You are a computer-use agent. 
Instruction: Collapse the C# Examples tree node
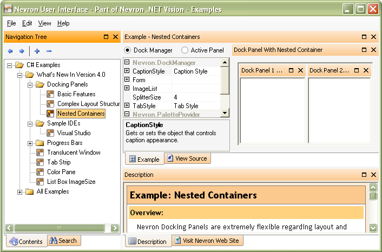pyautogui.click(x=10, y=65)
